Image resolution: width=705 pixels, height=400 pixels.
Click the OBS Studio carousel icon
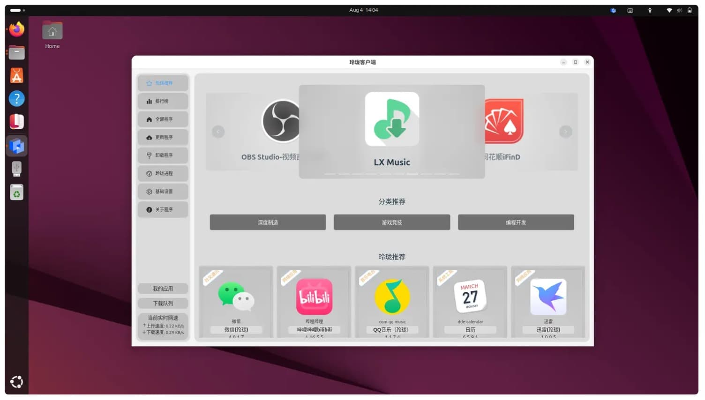pos(281,121)
